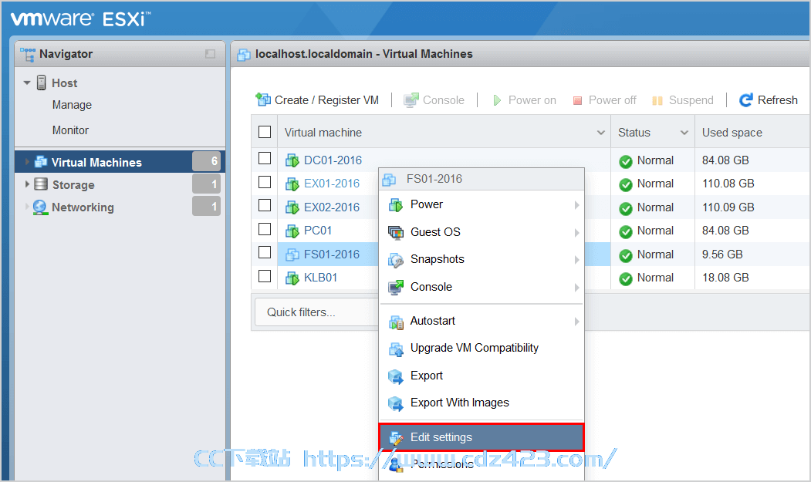This screenshot has height=482, width=811.
Task: Expand the Networking tree node
Action: tap(27, 207)
